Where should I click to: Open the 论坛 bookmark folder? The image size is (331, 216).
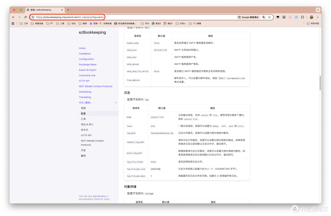[71, 24]
